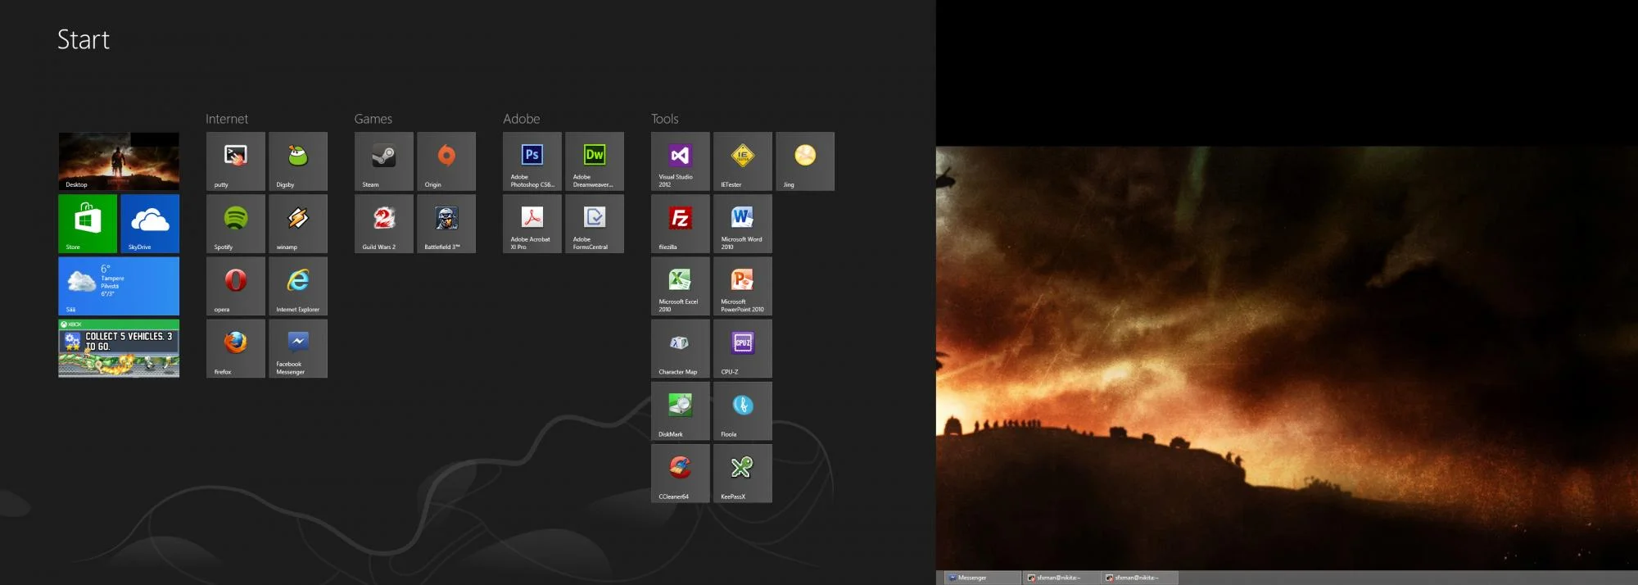Launch the CPU-Z tile

tap(742, 348)
